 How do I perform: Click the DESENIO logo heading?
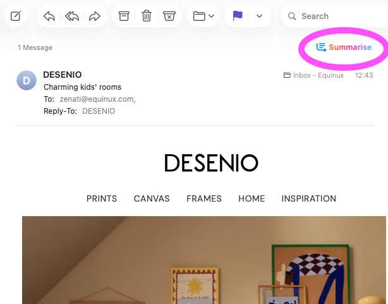click(211, 163)
